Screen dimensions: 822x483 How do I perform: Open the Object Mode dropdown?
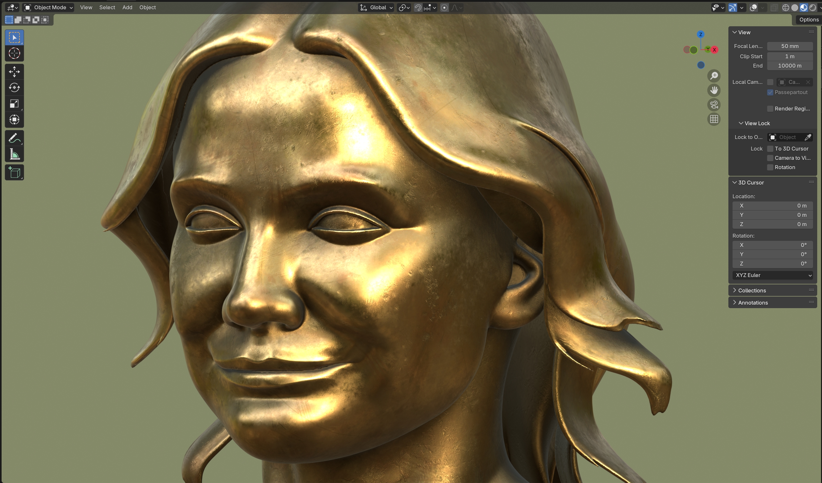pos(49,7)
